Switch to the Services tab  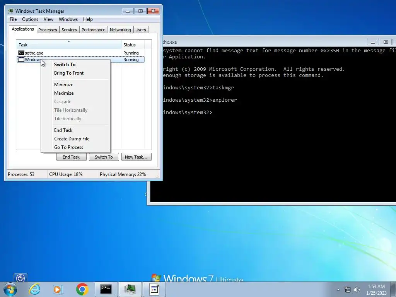click(69, 30)
